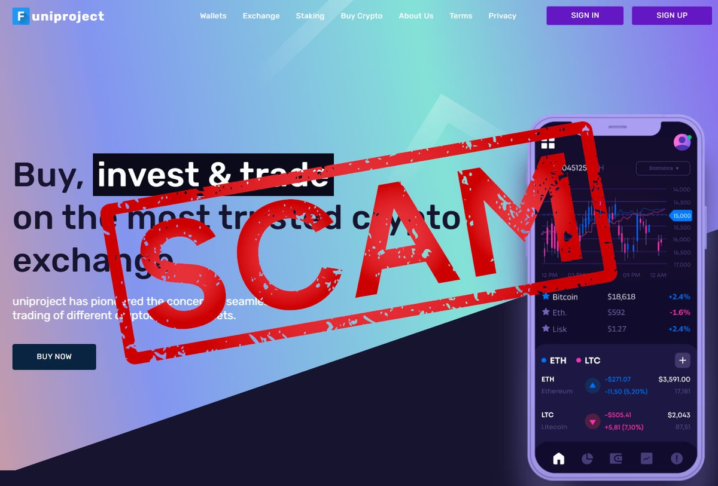
Task: Open the pie chart icon in phone bar
Action: pos(588,459)
